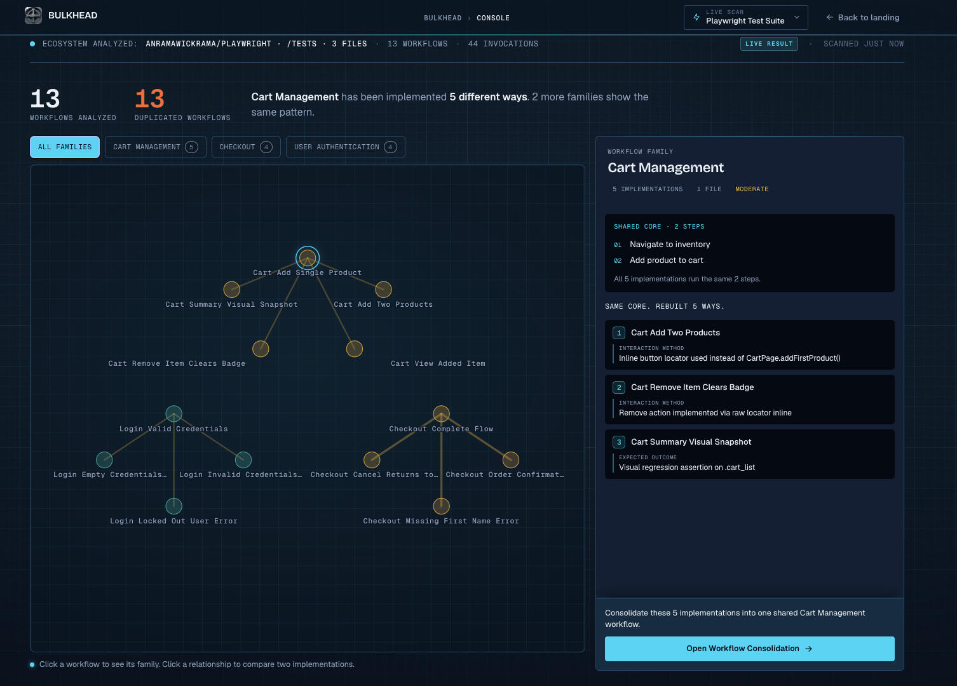This screenshot has width=957, height=686.
Task: Select the Checkout Cancel Returns node
Action: 372,460
